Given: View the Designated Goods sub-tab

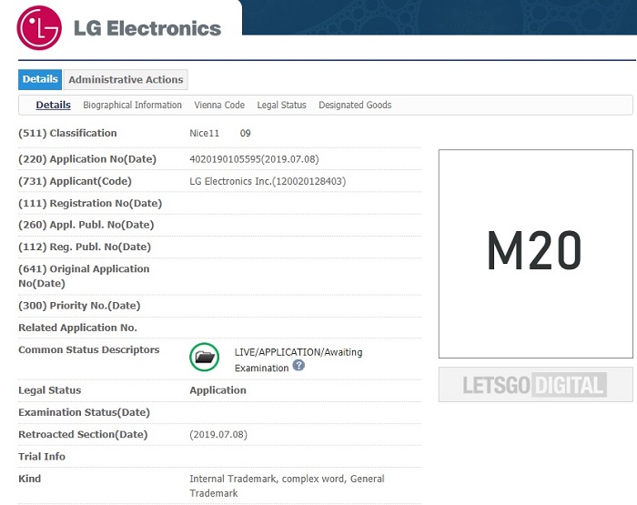Looking at the screenshot, I should pos(355,105).
